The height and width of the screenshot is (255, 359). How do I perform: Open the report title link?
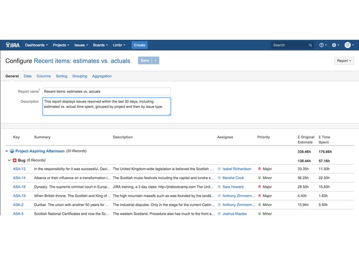click(x=82, y=61)
